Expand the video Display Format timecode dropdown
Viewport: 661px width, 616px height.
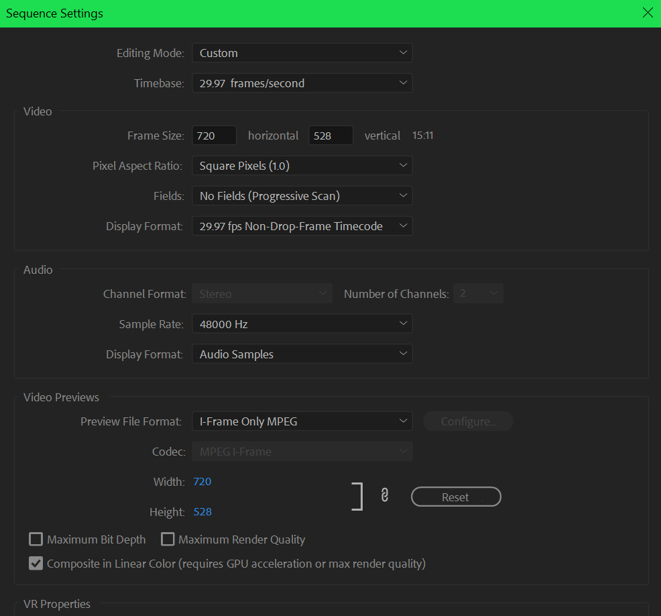302,226
